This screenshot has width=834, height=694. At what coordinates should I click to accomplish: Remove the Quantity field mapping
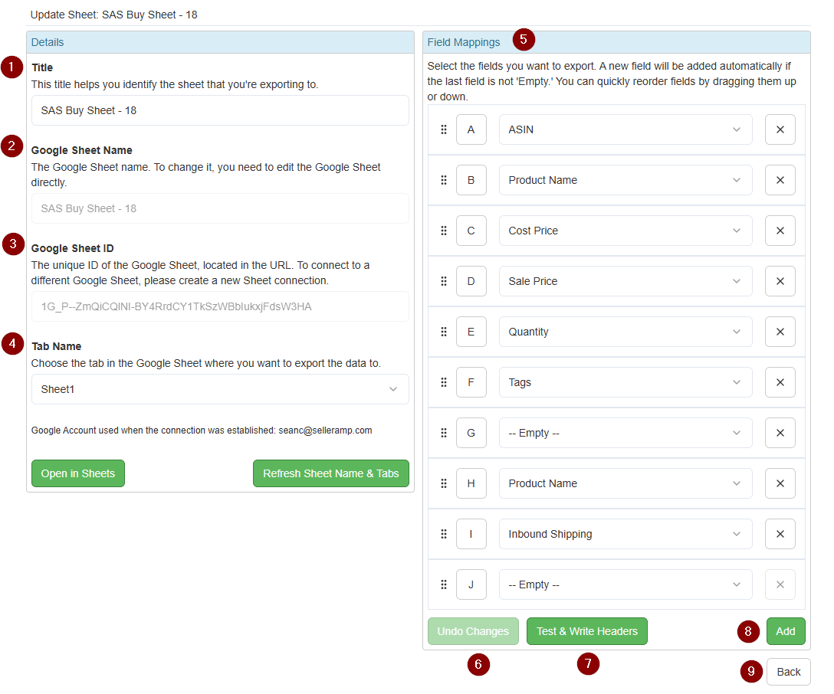[x=780, y=332]
